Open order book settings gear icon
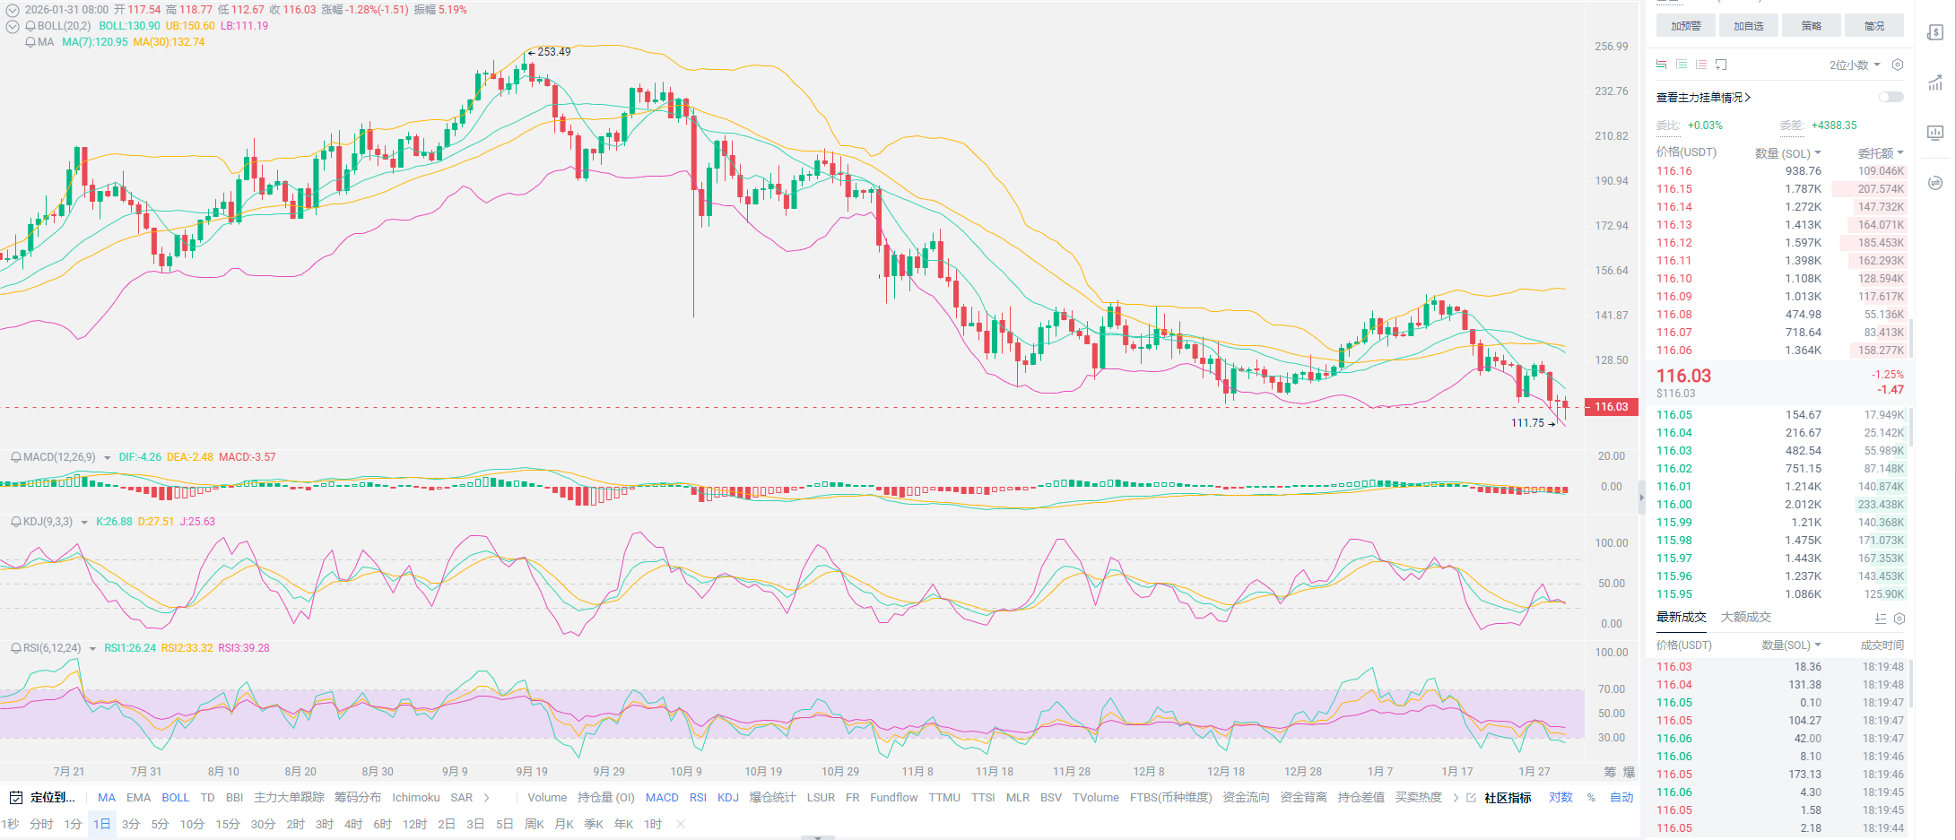1956x840 pixels. 1897,65
